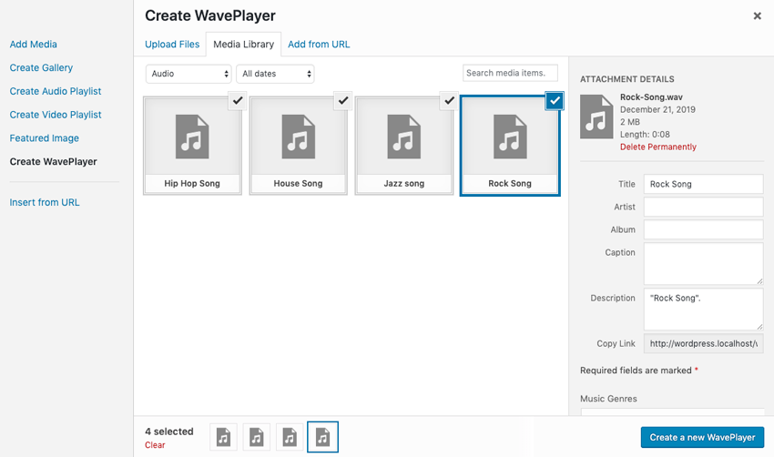This screenshot has width=774, height=457.
Task: Open Create Audio Playlist from sidebar
Action: [56, 91]
